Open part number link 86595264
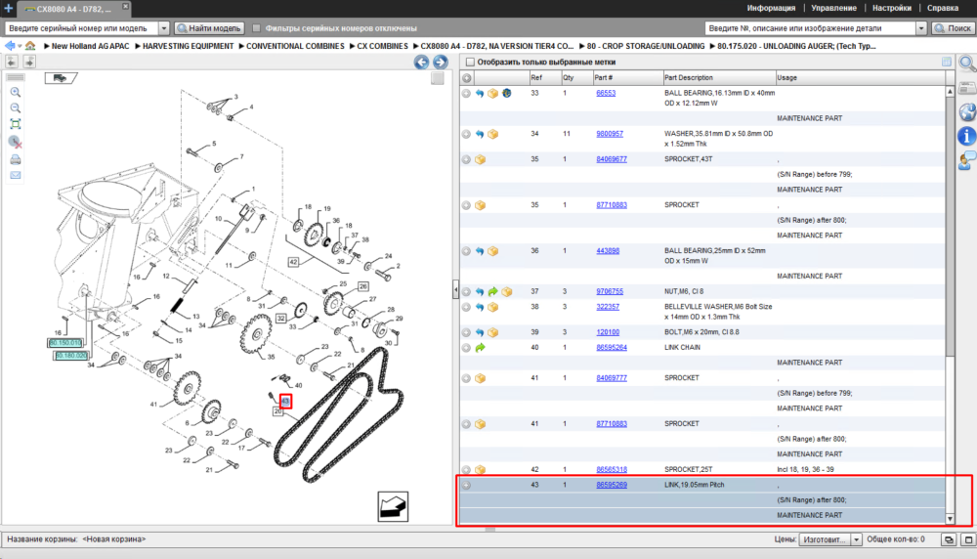 612,348
